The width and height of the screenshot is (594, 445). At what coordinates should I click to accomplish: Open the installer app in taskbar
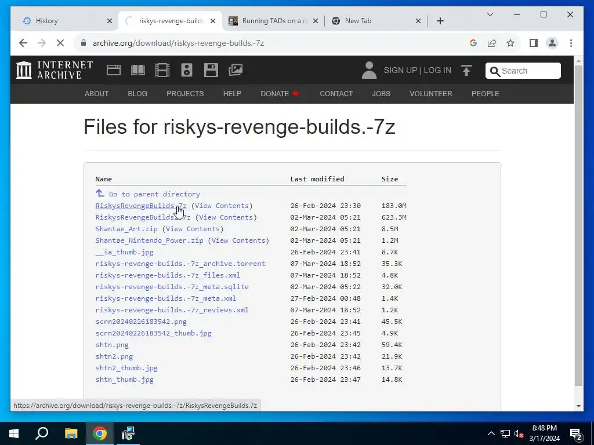click(x=128, y=433)
